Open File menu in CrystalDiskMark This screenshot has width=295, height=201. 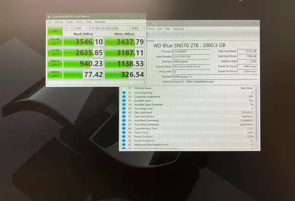click(x=49, y=22)
